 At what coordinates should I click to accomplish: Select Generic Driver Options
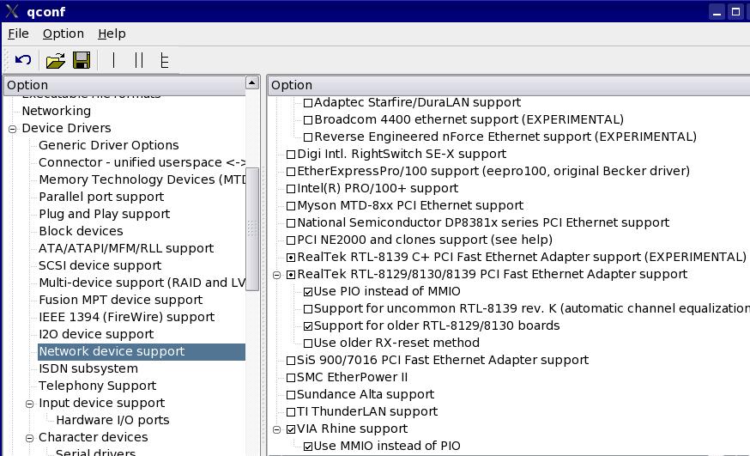pyautogui.click(x=109, y=145)
